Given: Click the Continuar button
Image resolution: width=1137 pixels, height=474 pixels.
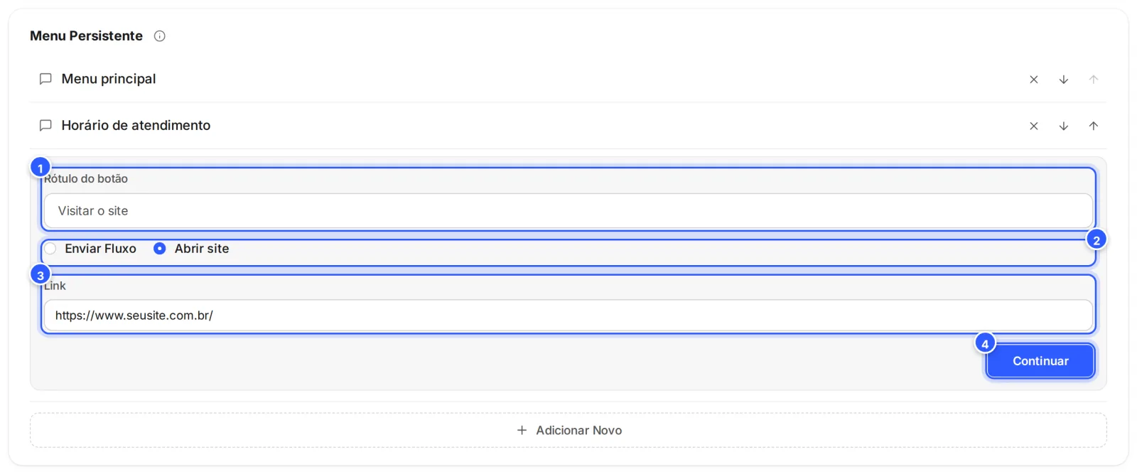Looking at the screenshot, I should pos(1040,361).
